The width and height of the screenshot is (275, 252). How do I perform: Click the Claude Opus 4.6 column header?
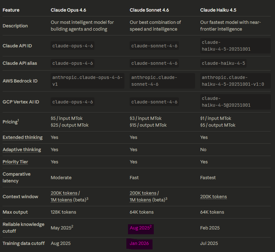pos(68,10)
